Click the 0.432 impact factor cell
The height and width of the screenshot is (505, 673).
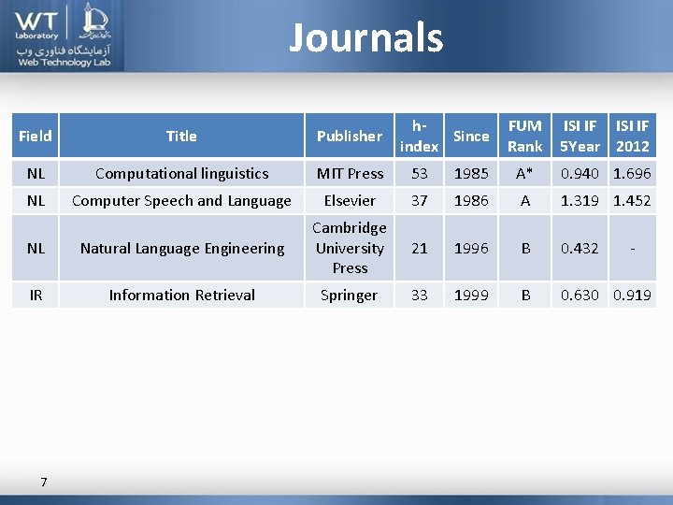pos(580,248)
